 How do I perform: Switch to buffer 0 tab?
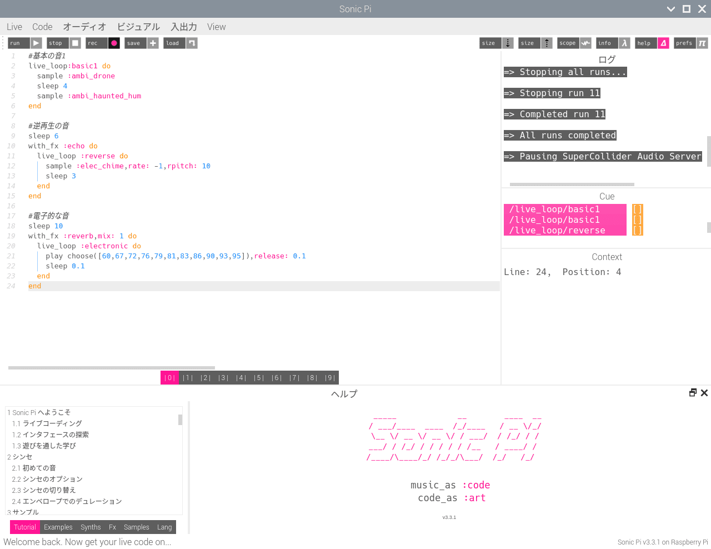tap(169, 378)
